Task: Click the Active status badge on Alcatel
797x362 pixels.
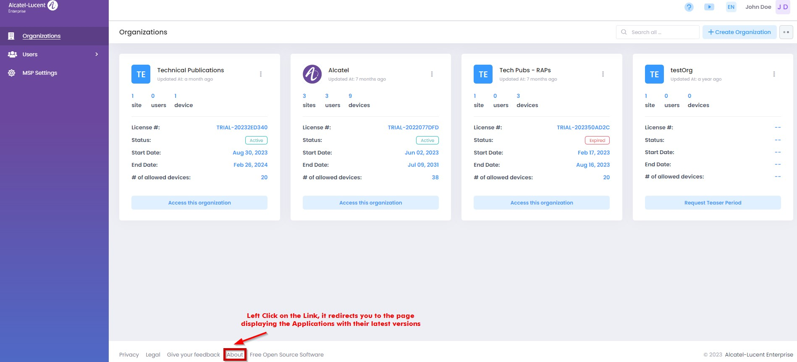Action: [427, 140]
